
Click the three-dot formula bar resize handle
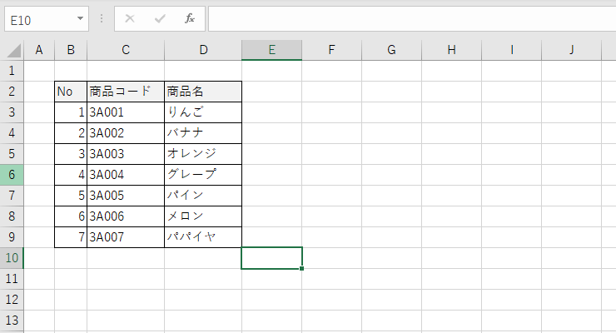[x=101, y=18]
